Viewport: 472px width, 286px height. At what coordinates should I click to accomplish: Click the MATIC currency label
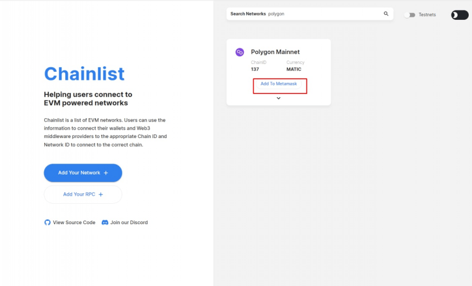294,70
